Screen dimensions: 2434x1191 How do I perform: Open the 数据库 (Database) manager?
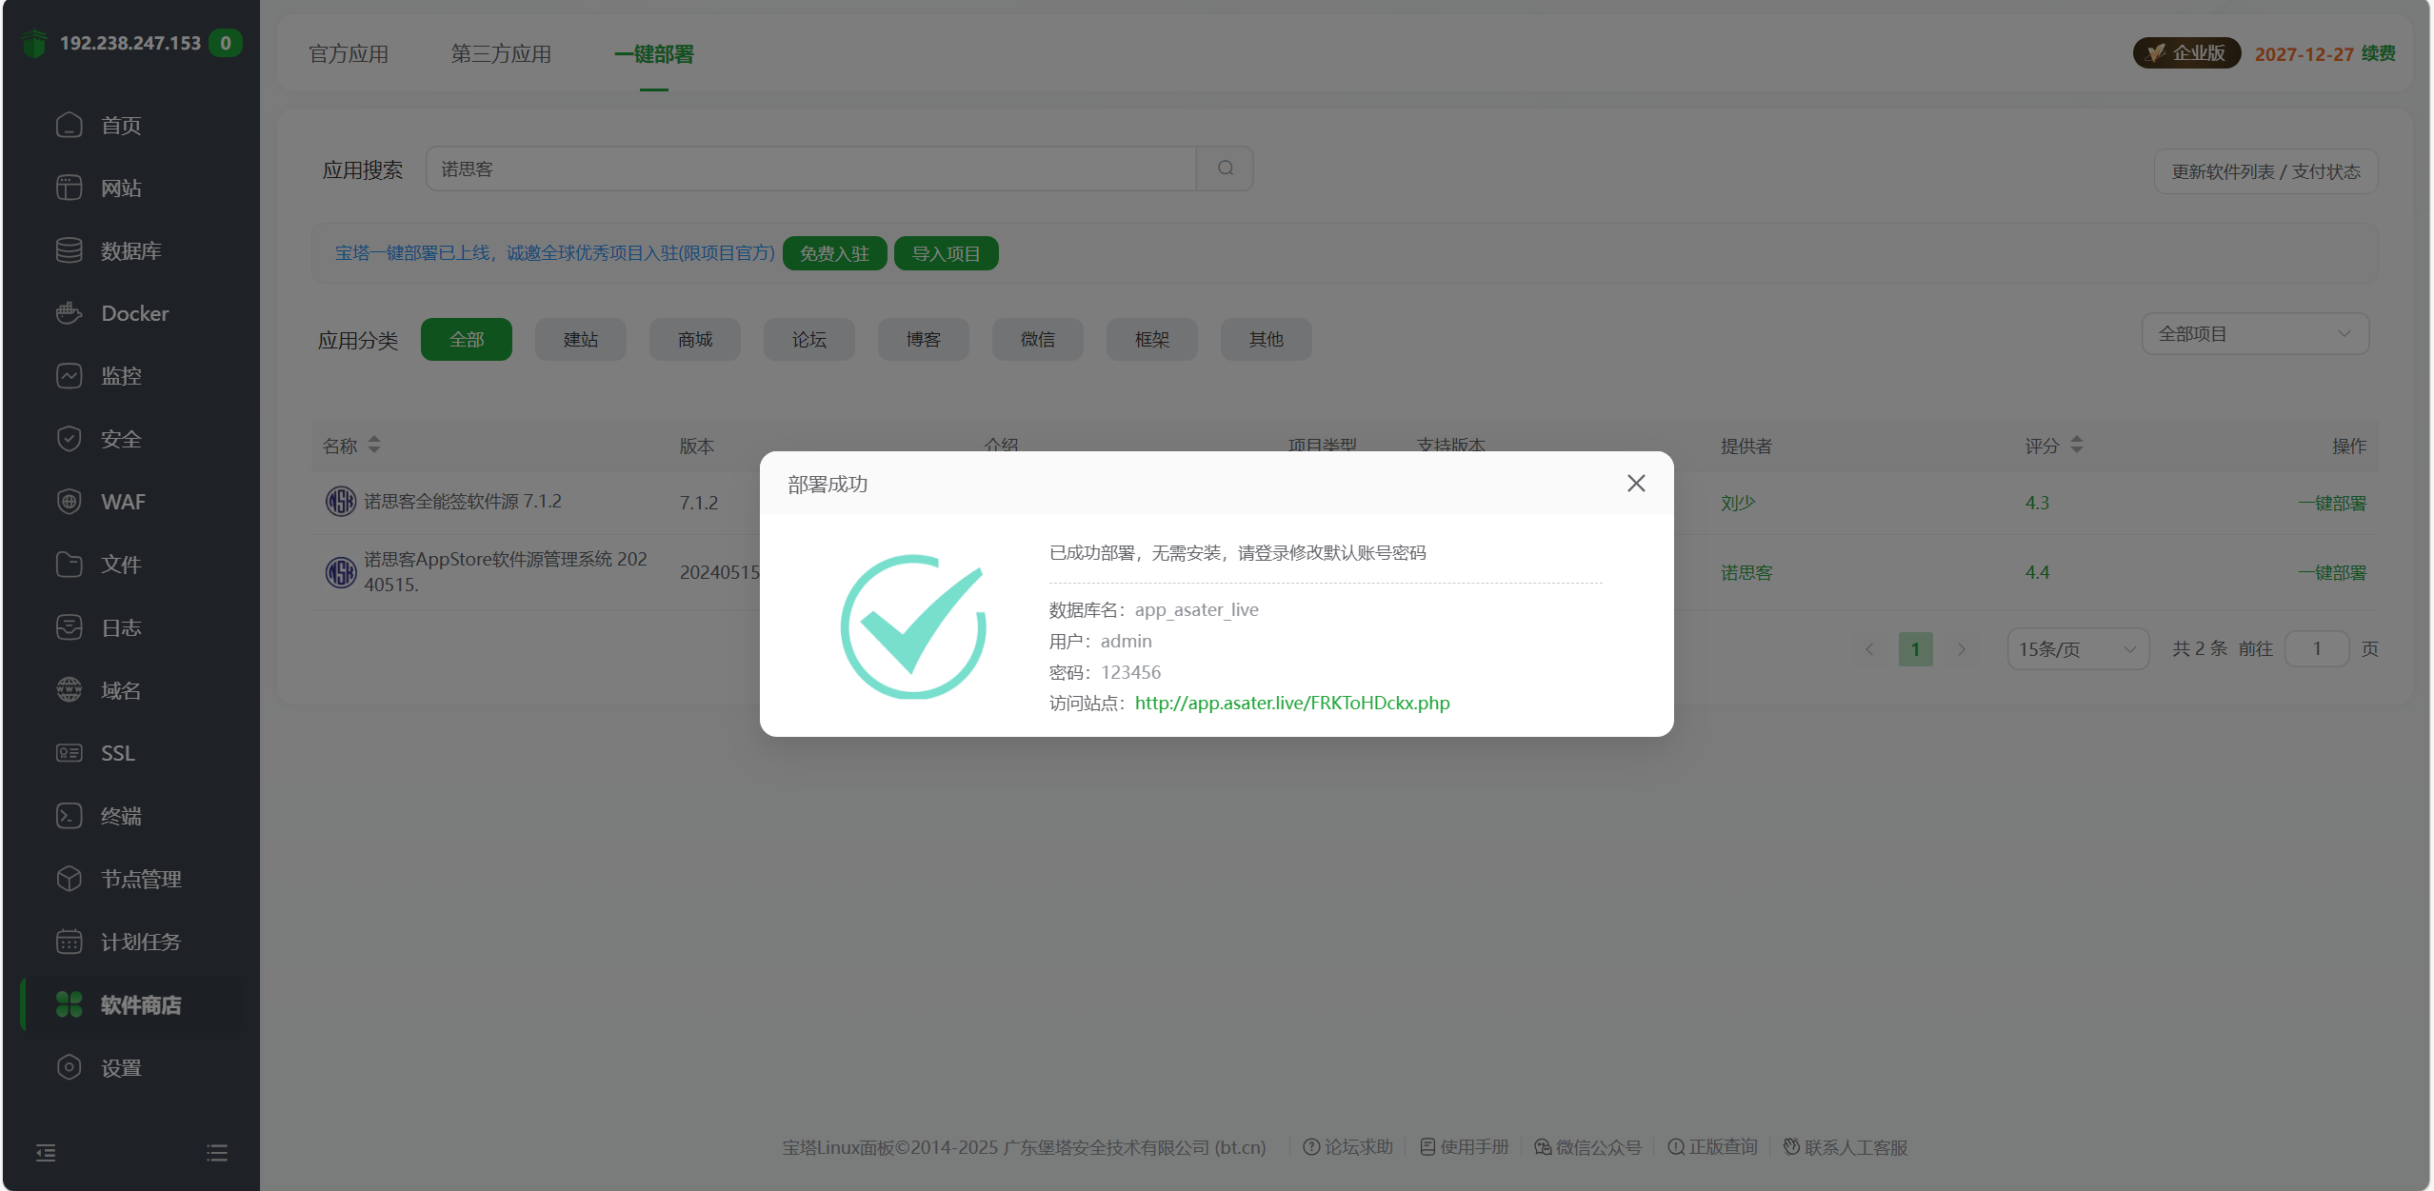click(x=127, y=249)
